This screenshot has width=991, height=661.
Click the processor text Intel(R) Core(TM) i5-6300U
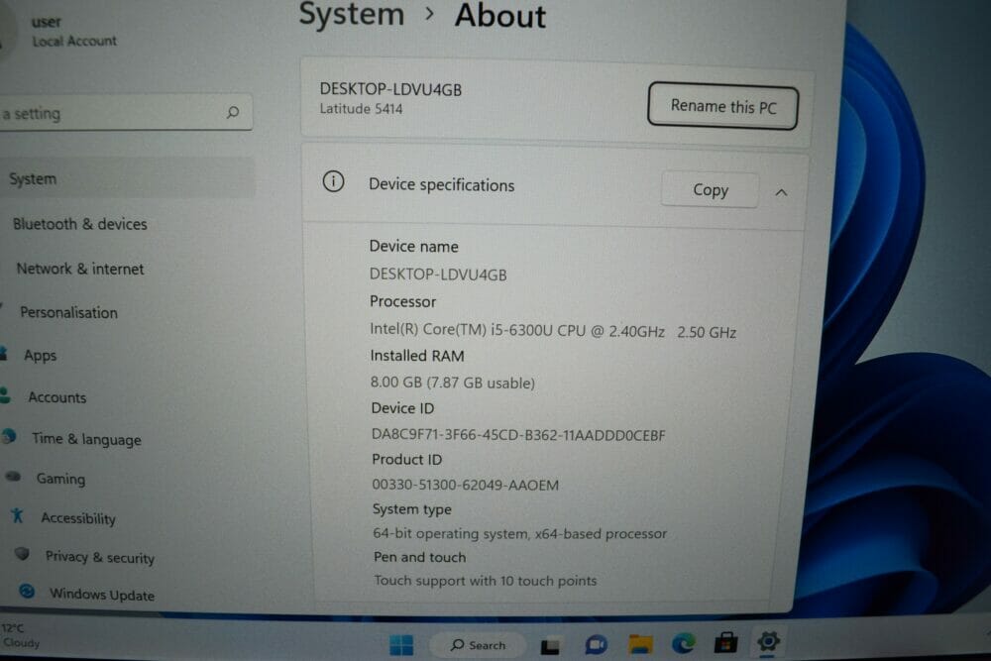pos(462,329)
